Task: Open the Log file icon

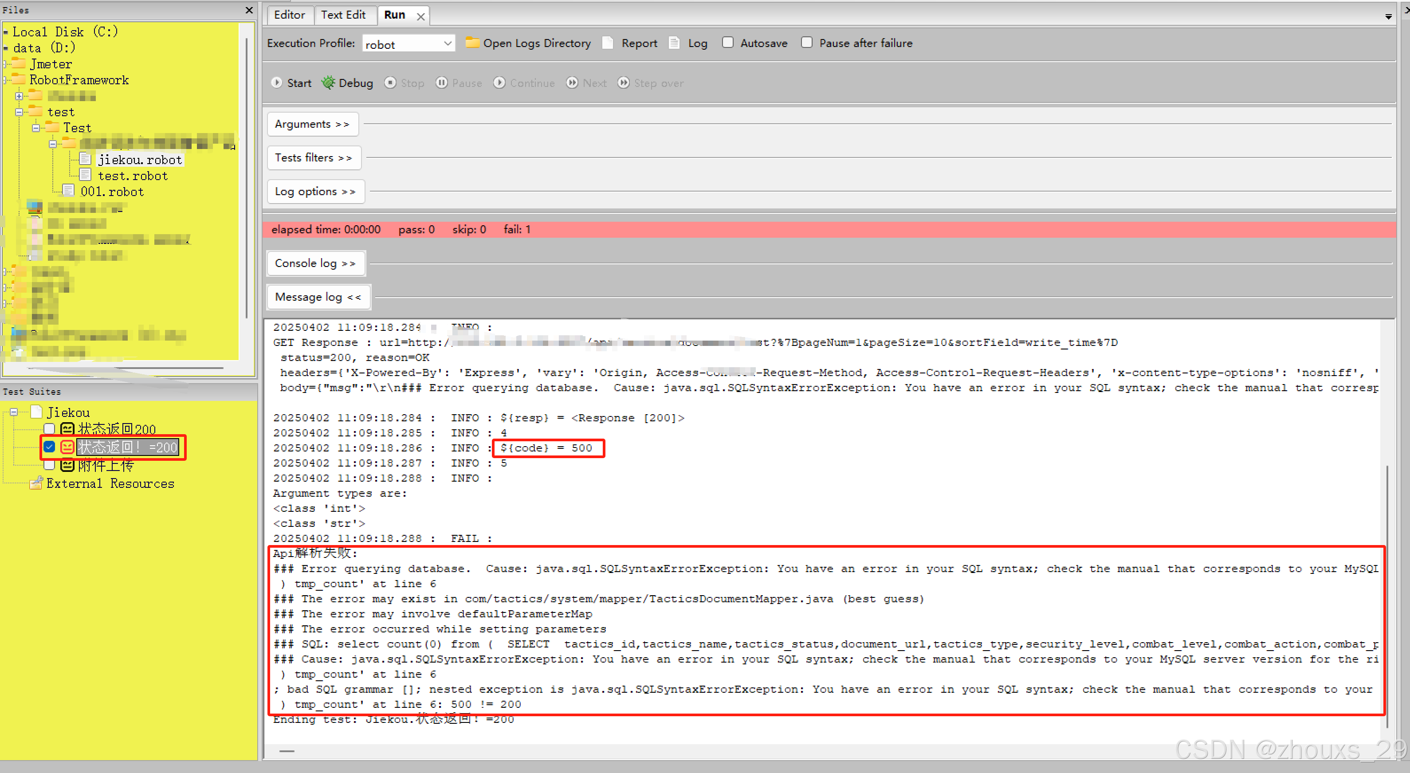Action: (x=674, y=43)
